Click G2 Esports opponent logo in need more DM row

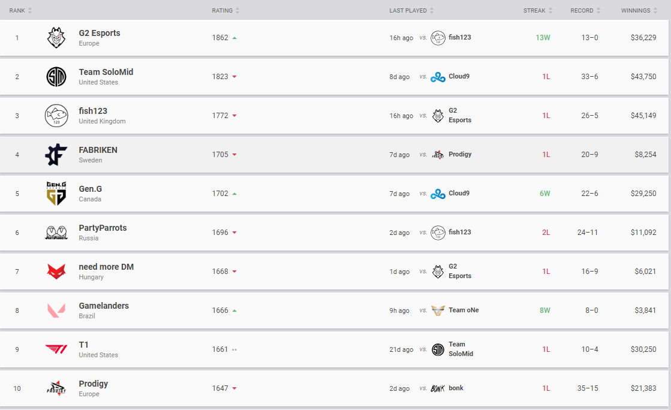438,272
